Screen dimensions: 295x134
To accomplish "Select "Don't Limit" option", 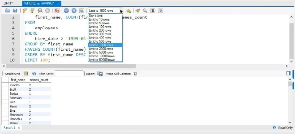I will pos(105,16).
